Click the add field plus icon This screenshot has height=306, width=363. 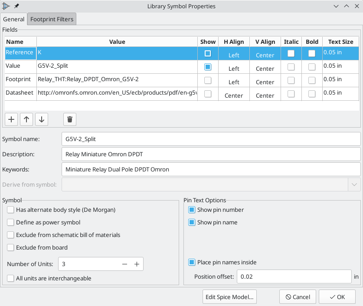11,119
